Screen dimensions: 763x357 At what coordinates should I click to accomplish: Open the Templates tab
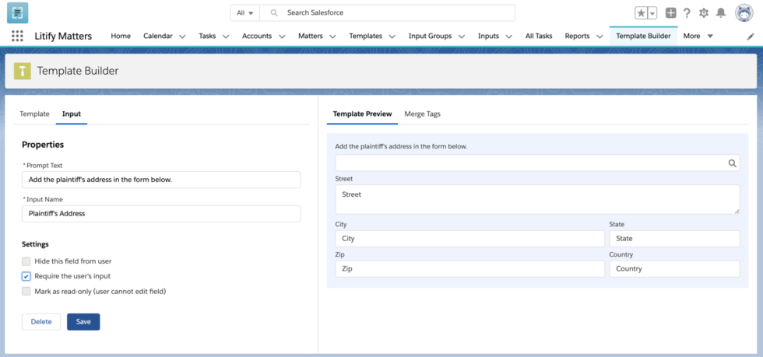(x=365, y=36)
